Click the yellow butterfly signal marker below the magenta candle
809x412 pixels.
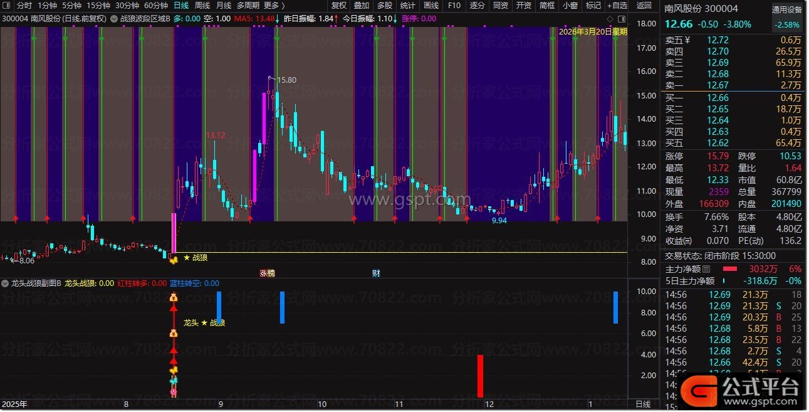click(x=174, y=259)
